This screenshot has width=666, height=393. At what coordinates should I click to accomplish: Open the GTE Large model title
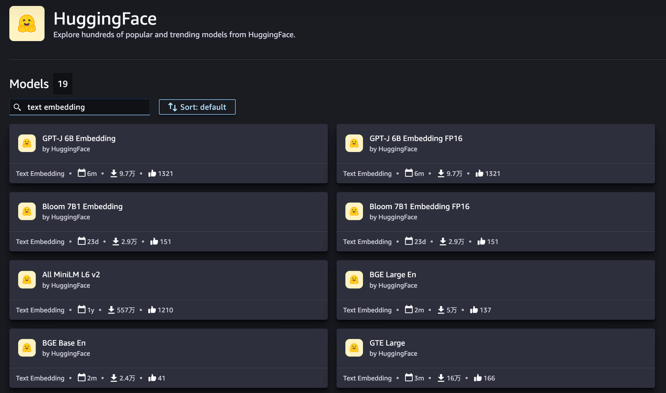(387, 343)
